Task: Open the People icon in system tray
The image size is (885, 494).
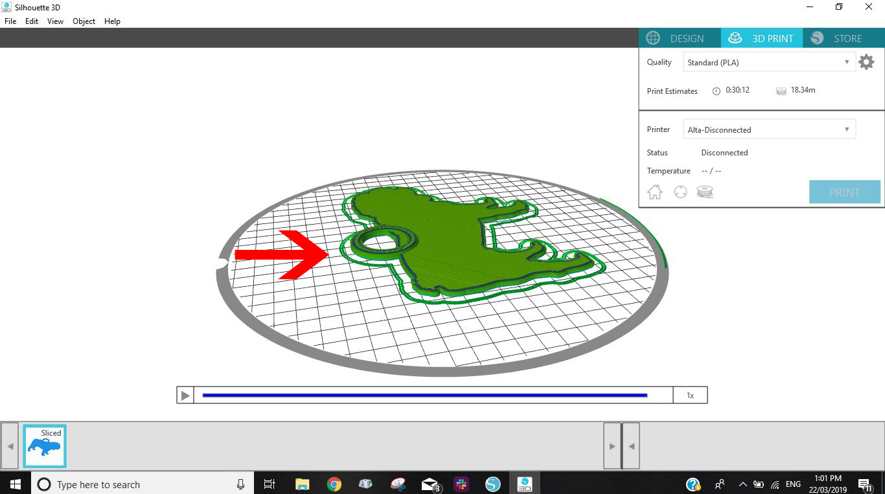Action: [x=720, y=484]
